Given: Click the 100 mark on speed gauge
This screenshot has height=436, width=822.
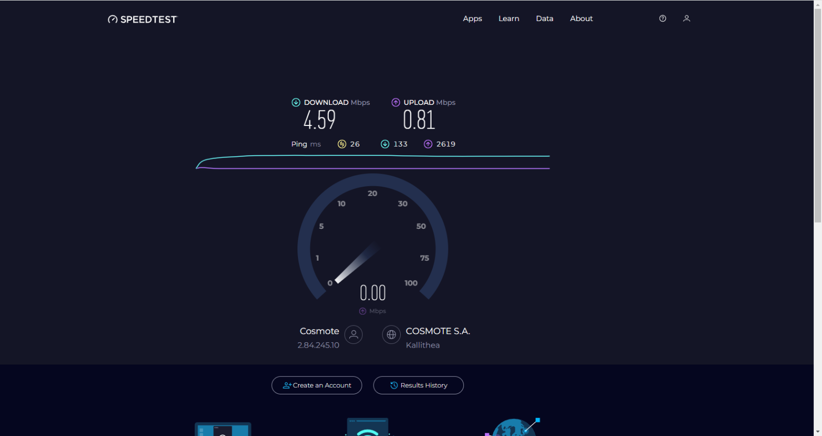Looking at the screenshot, I should coord(411,283).
